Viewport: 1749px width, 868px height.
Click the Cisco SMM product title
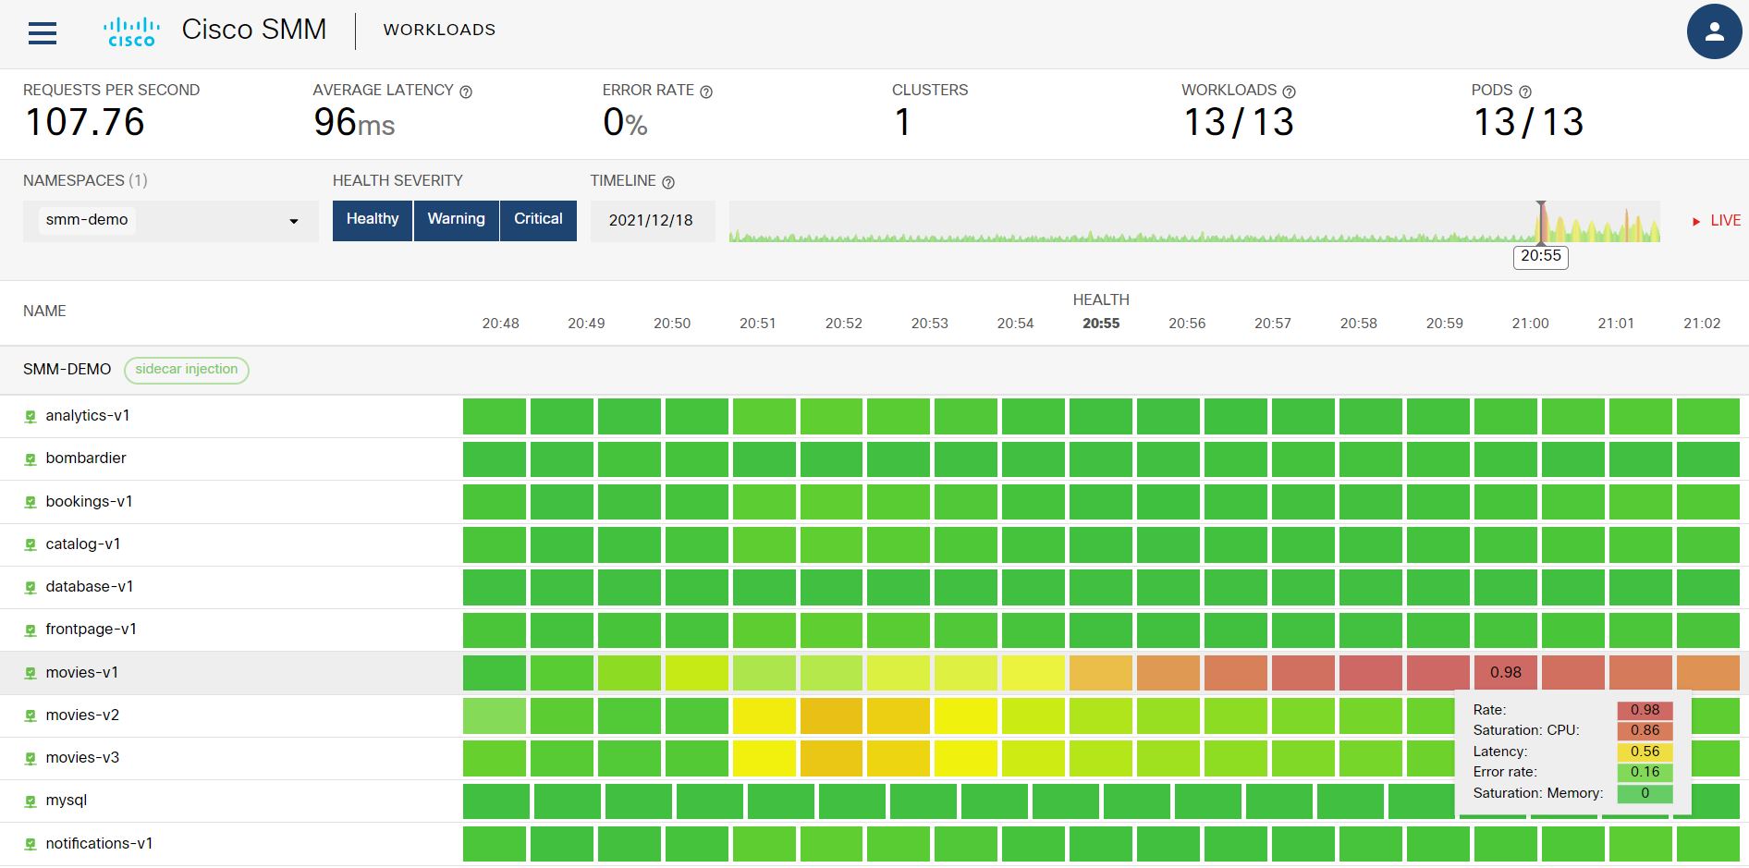coord(254,30)
